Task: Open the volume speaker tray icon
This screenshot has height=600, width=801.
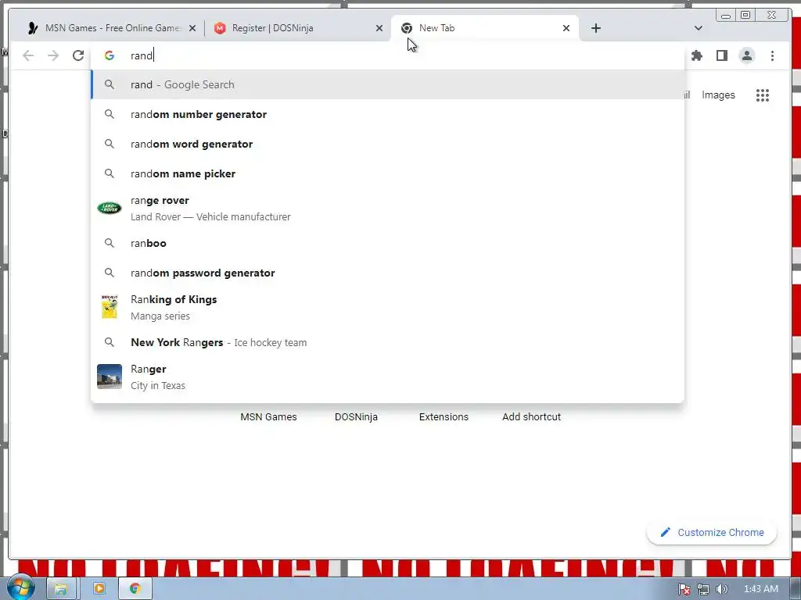Action: click(x=721, y=589)
